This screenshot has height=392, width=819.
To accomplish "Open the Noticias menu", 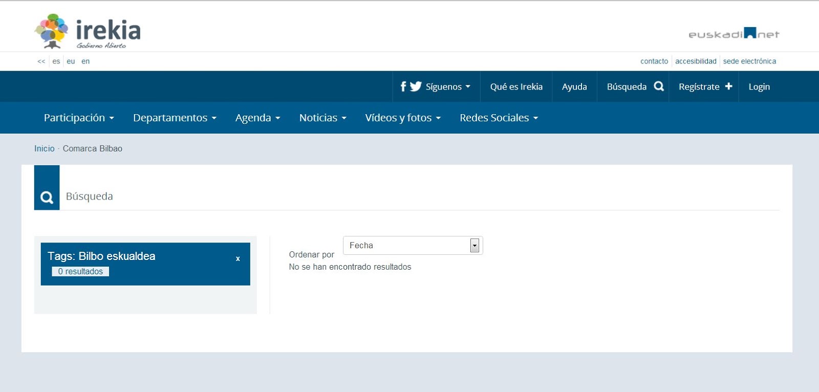I will coord(322,118).
